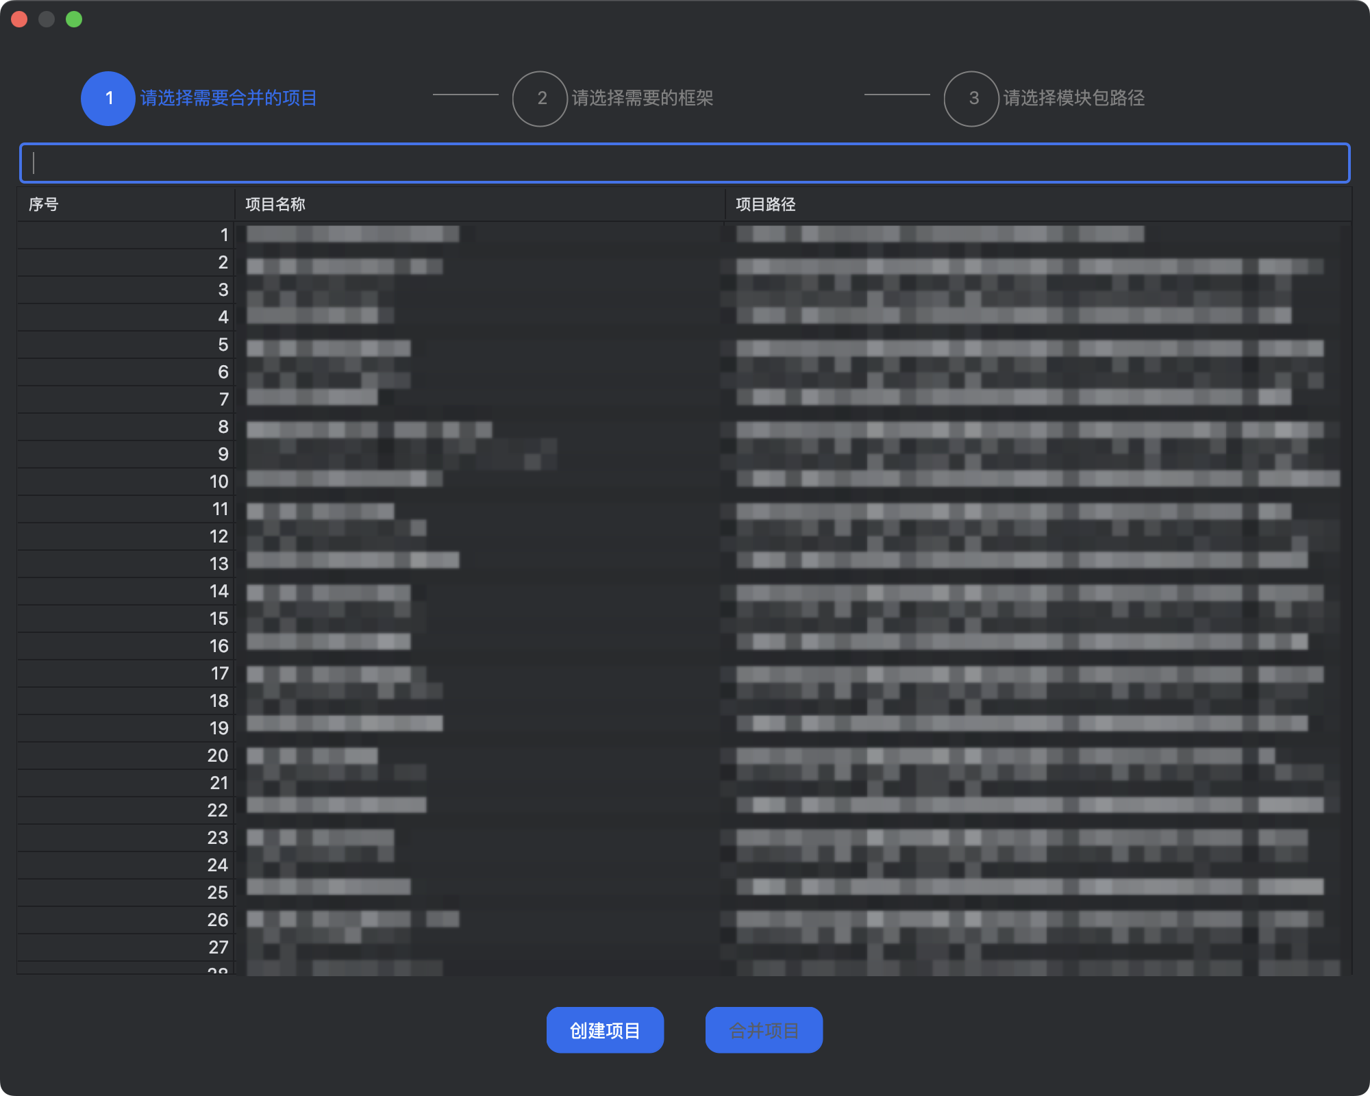Click the 合并项目 button
Viewport: 1370px width, 1096px height.
pyautogui.click(x=764, y=1030)
